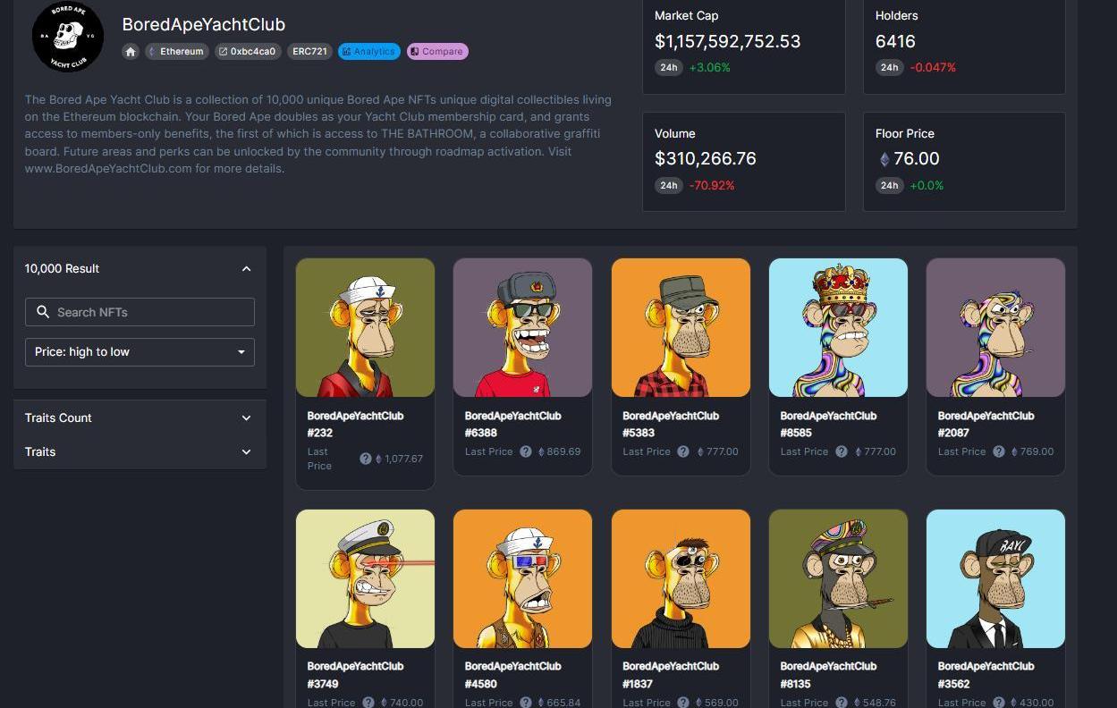The width and height of the screenshot is (1117, 708).
Task: Open the crowned ape #8585 image
Action: coord(838,327)
